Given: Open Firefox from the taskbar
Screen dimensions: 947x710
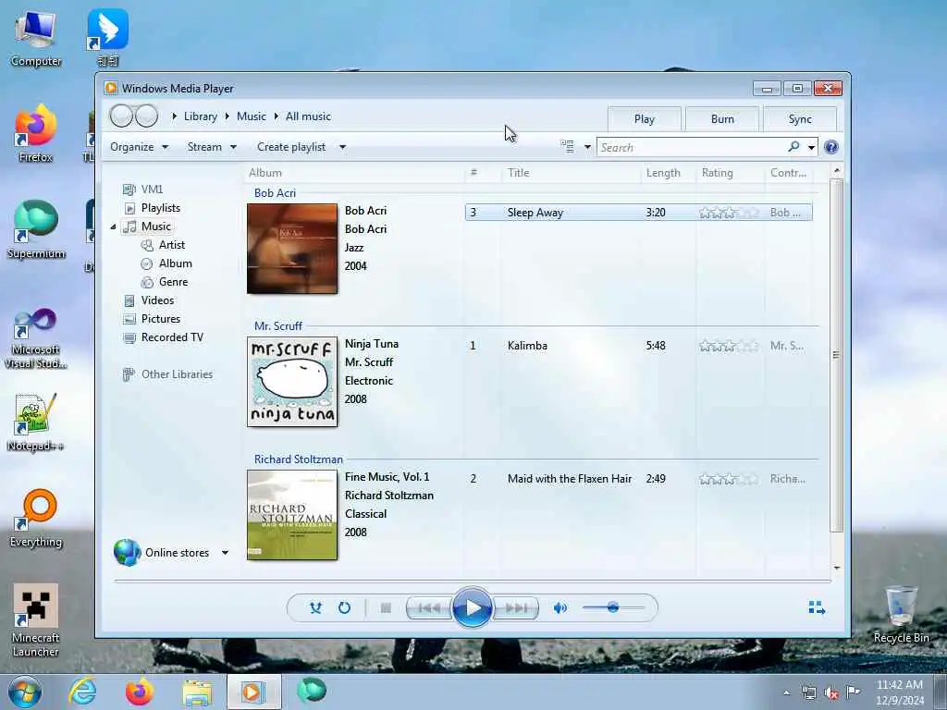Looking at the screenshot, I should pos(140,692).
